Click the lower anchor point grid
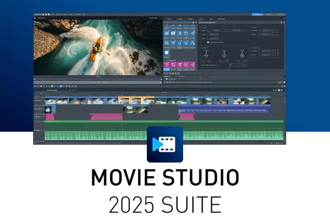 [x=276, y=53]
